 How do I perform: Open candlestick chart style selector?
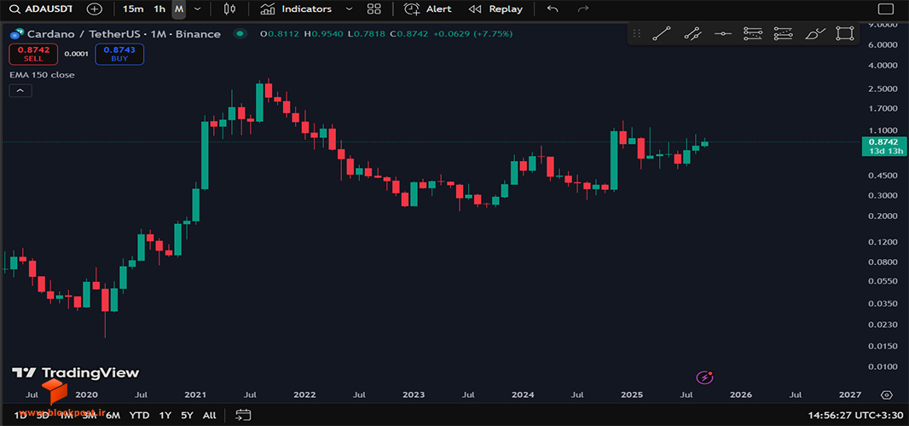pyautogui.click(x=229, y=9)
